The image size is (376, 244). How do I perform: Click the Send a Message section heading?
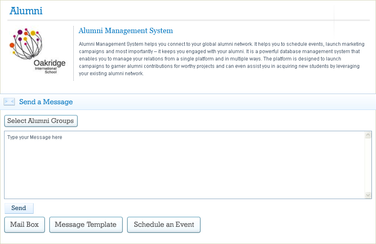click(x=46, y=102)
